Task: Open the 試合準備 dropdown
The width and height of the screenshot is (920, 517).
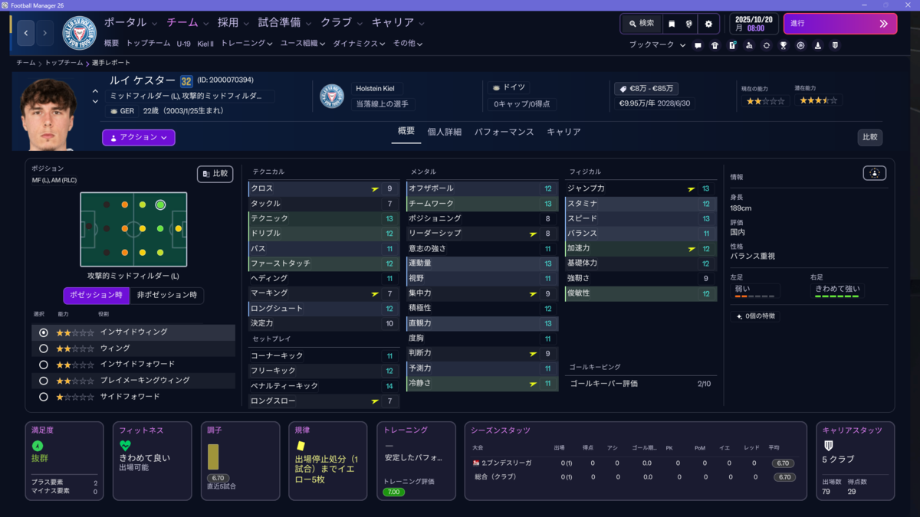Action: (x=285, y=23)
